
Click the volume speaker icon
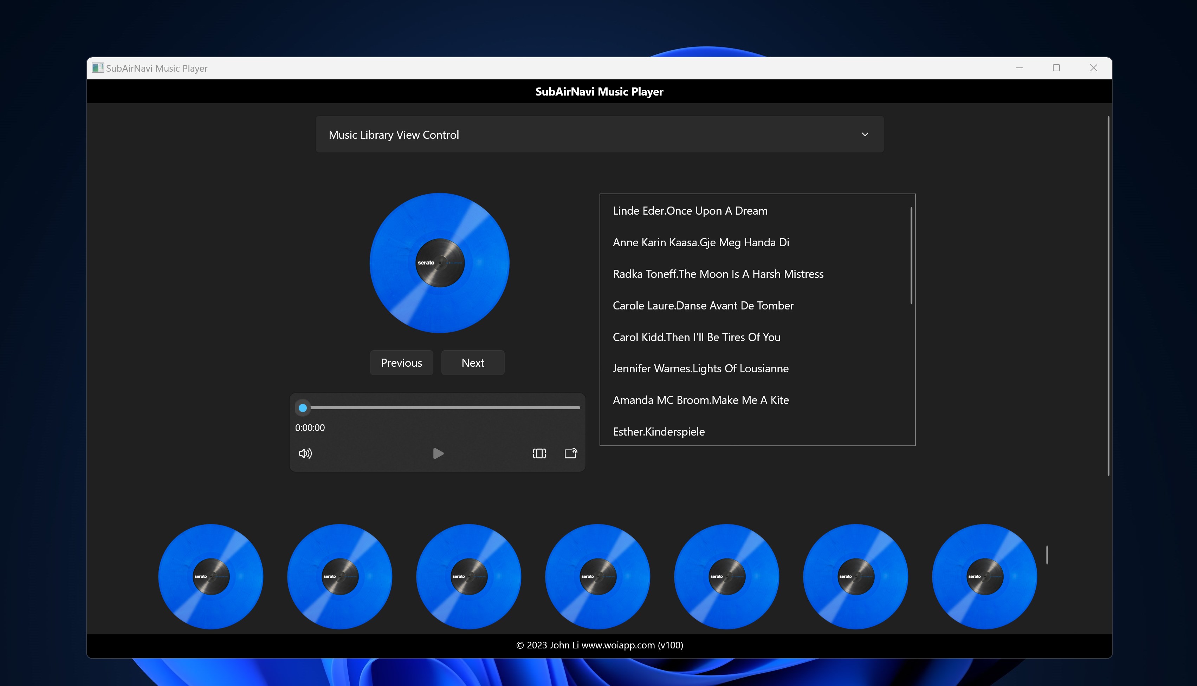coord(305,453)
